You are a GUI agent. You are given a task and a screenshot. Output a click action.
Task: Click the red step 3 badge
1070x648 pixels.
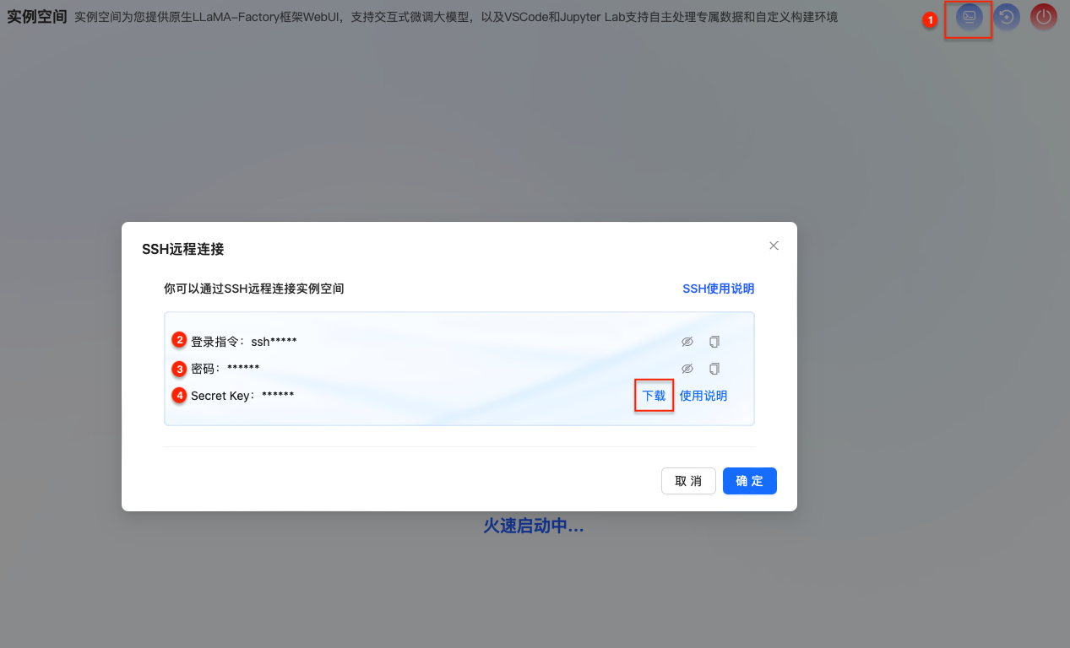coord(179,368)
